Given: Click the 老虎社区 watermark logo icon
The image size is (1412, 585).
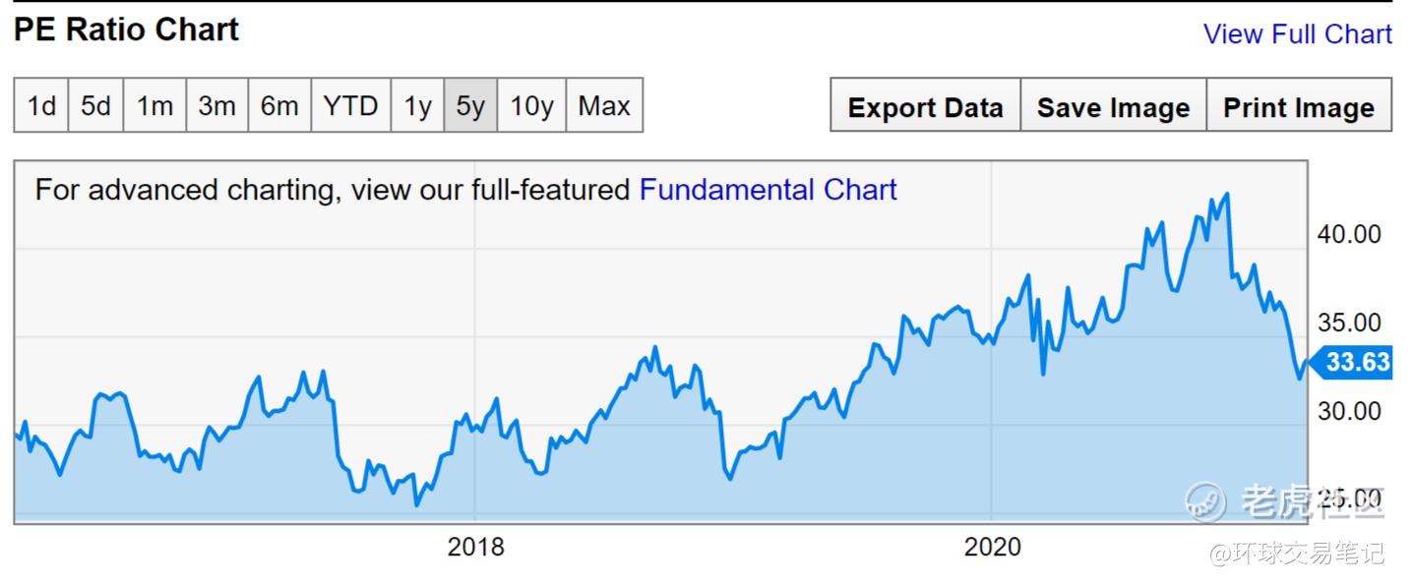Looking at the screenshot, I should (x=1206, y=501).
